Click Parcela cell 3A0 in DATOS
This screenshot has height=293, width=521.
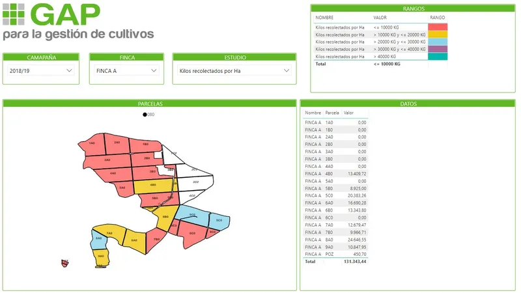point(329,152)
